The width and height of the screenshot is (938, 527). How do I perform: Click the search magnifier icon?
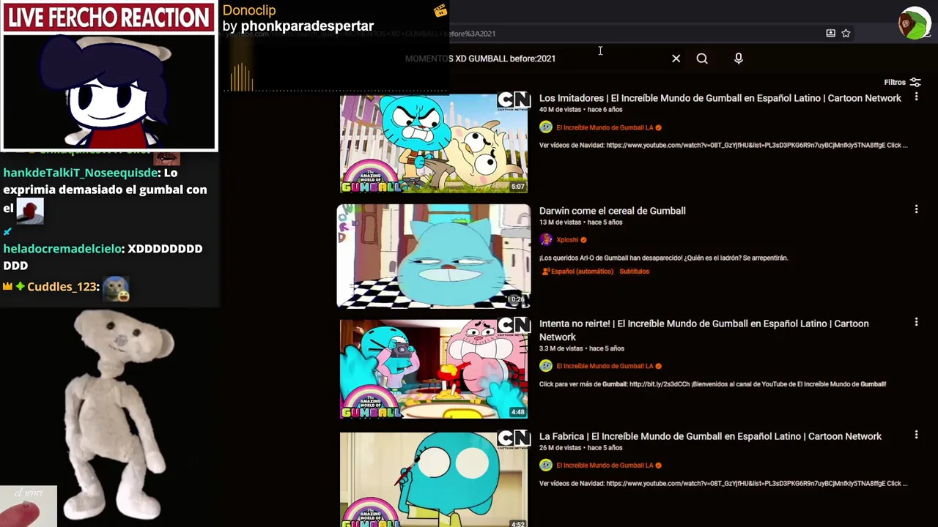(x=702, y=59)
